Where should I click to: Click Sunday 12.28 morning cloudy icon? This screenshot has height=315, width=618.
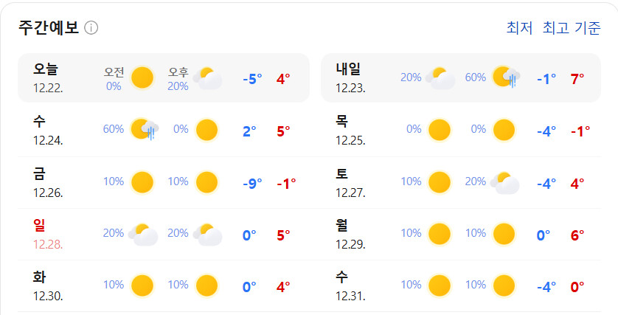click(x=142, y=234)
